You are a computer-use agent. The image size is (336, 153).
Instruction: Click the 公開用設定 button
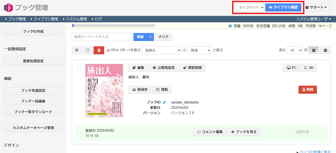[163, 68]
